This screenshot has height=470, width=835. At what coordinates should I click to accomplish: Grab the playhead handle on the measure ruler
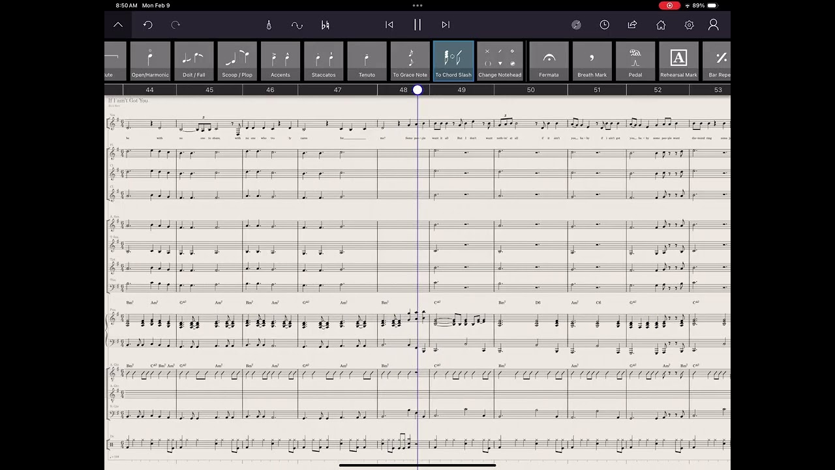pos(417,90)
